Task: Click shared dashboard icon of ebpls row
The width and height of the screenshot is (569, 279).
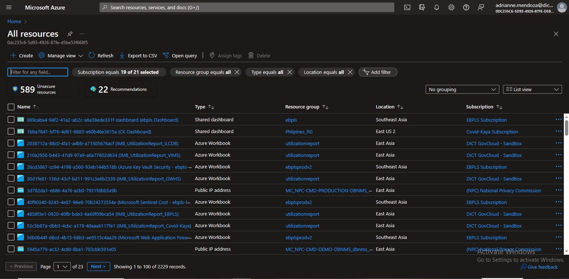Action: coord(21,119)
